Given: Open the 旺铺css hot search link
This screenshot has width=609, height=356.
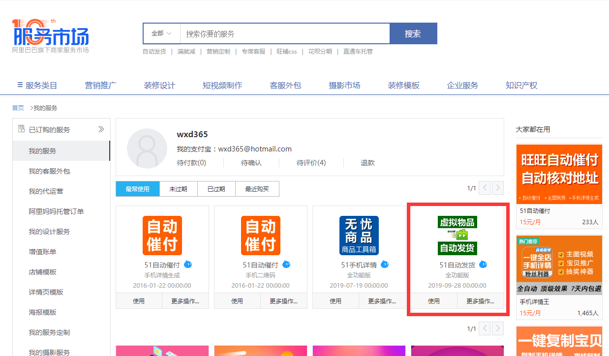Looking at the screenshot, I should point(287,51).
